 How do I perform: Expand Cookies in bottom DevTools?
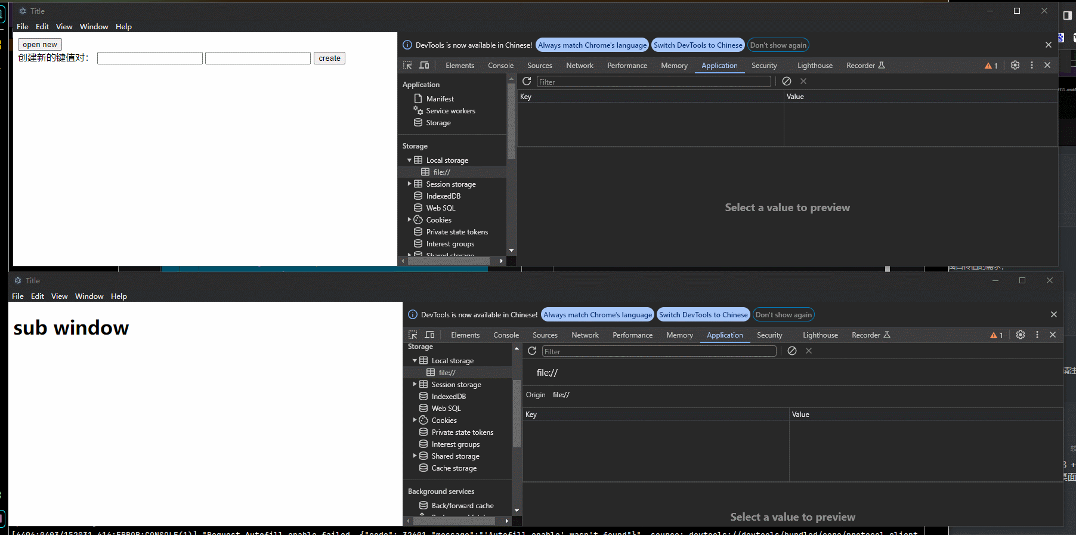(x=415, y=420)
